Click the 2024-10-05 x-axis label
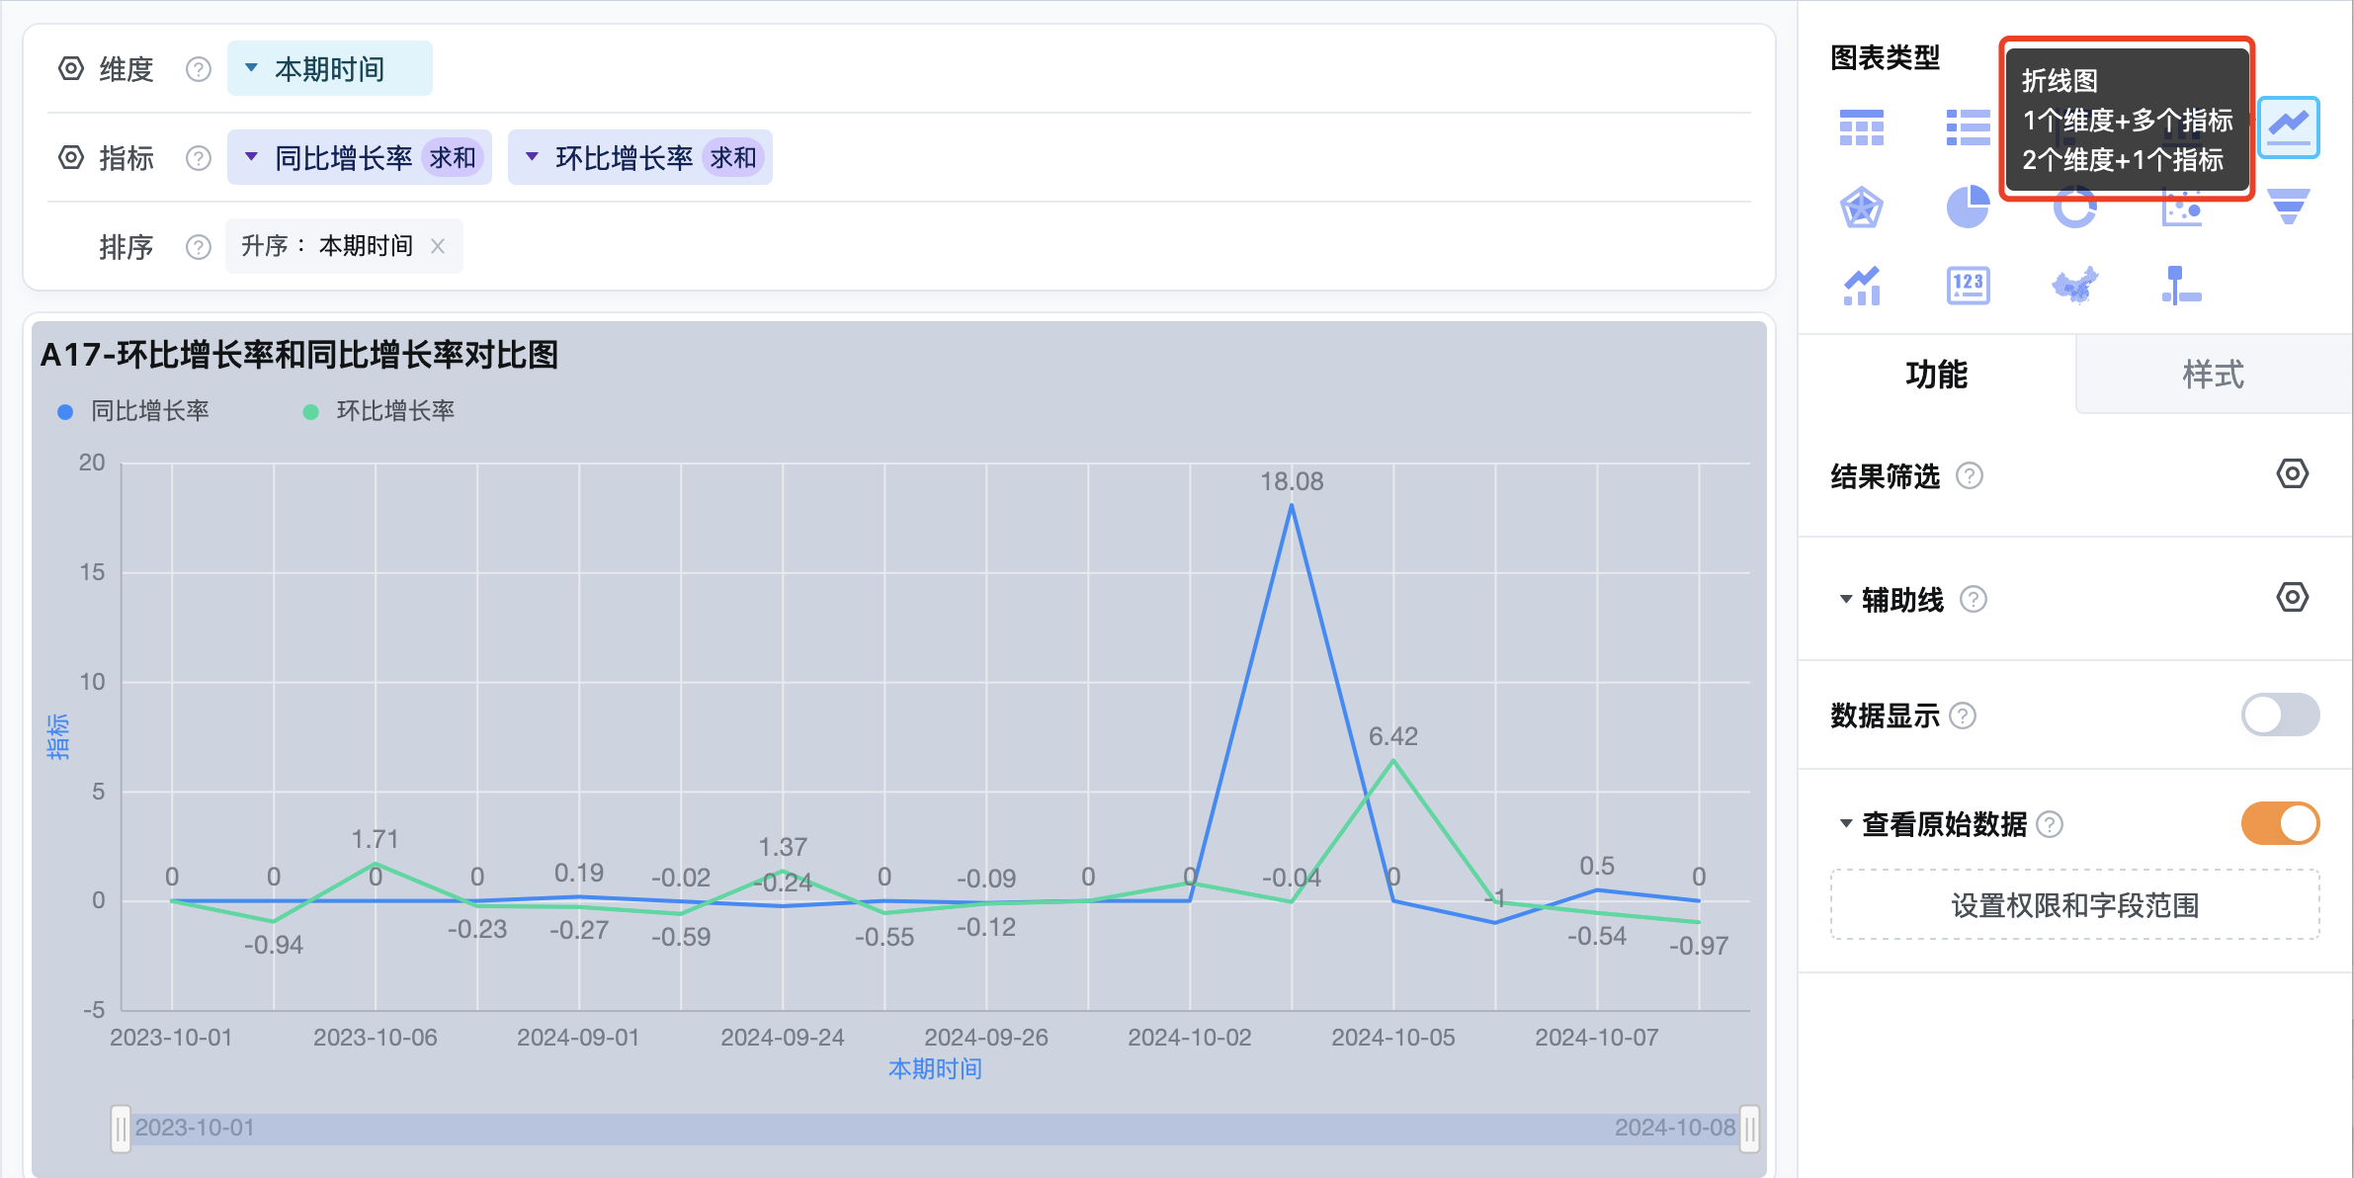The height and width of the screenshot is (1178, 2354). click(x=1393, y=1038)
